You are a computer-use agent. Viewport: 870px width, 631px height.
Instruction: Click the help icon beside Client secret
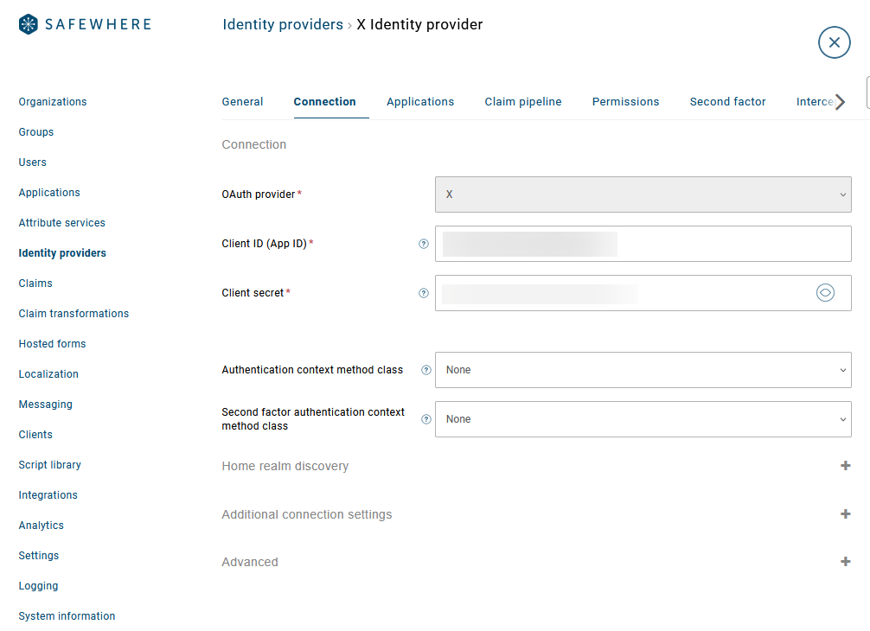(x=424, y=293)
